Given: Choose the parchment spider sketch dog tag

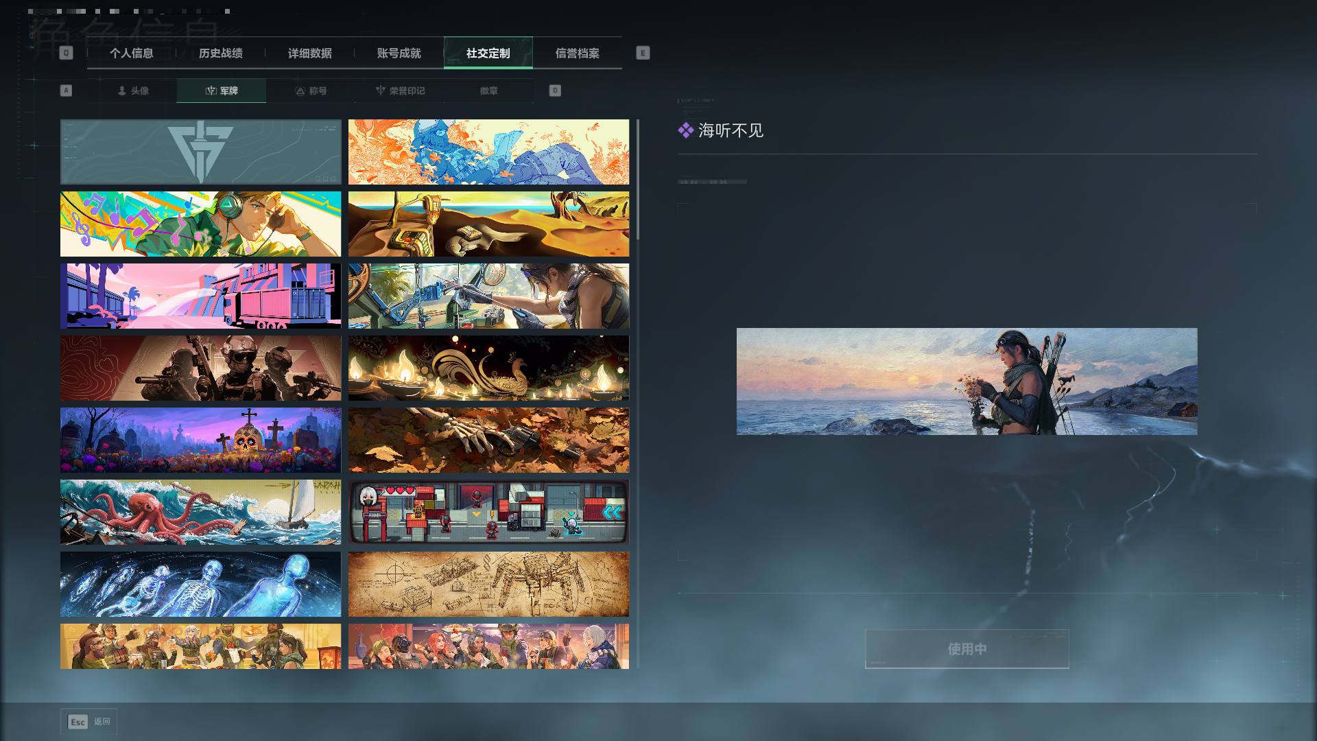Looking at the screenshot, I should (488, 585).
